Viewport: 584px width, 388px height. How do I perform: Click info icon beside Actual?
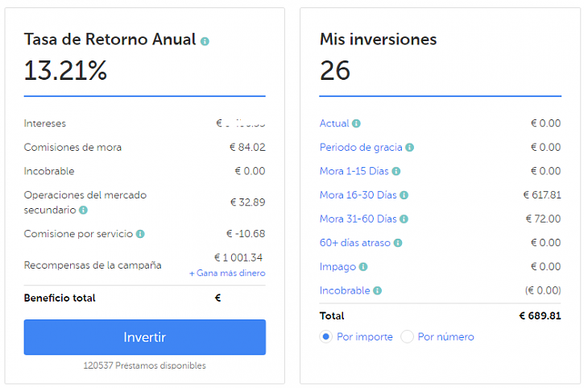(356, 123)
